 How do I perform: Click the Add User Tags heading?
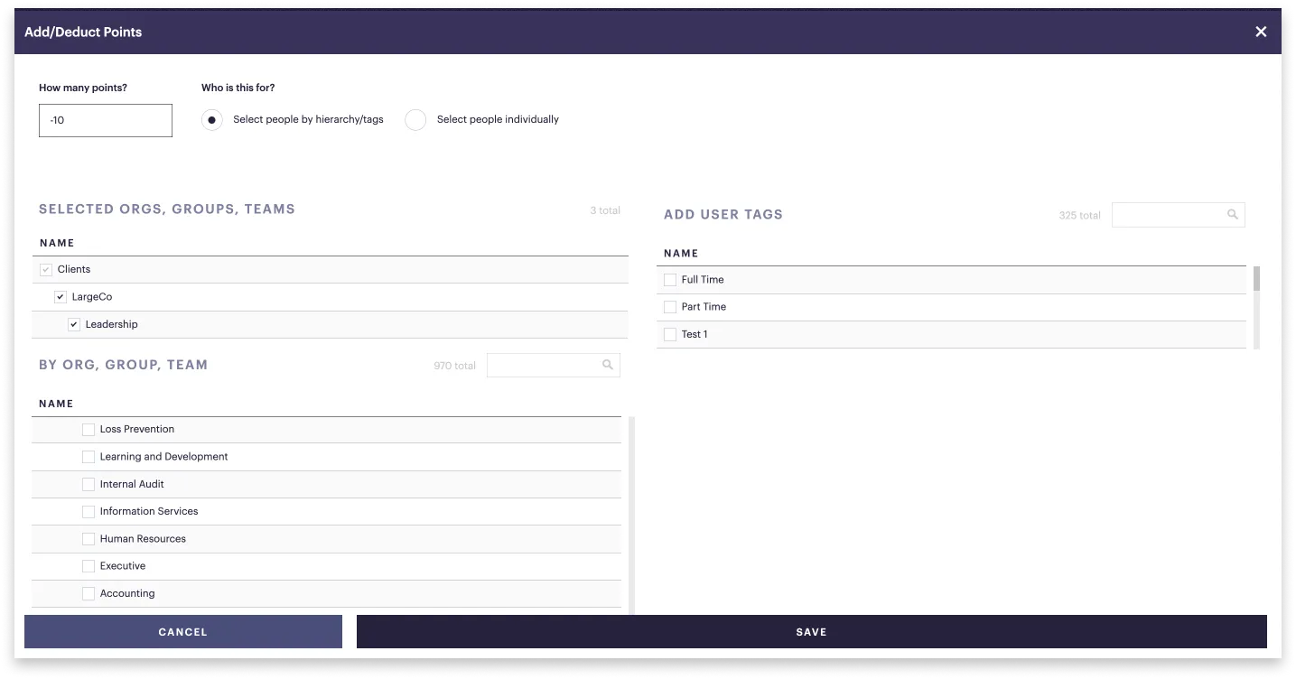[x=723, y=215]
